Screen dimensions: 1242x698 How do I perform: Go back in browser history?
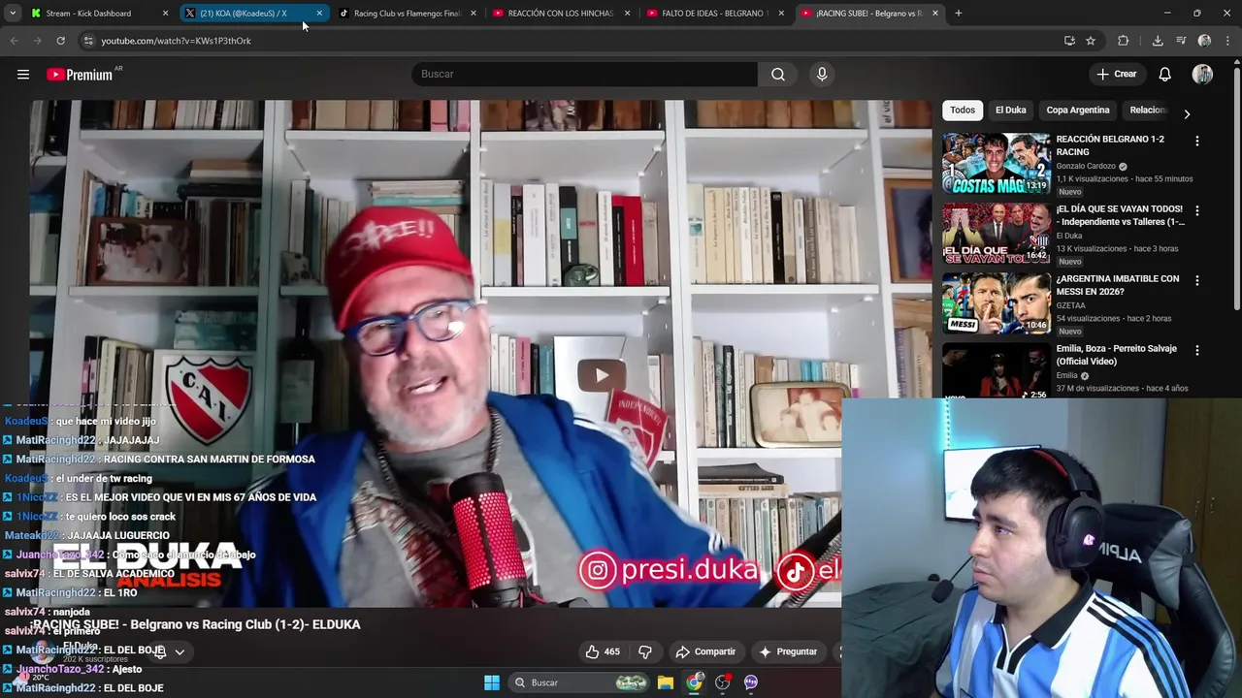point(14,41)
